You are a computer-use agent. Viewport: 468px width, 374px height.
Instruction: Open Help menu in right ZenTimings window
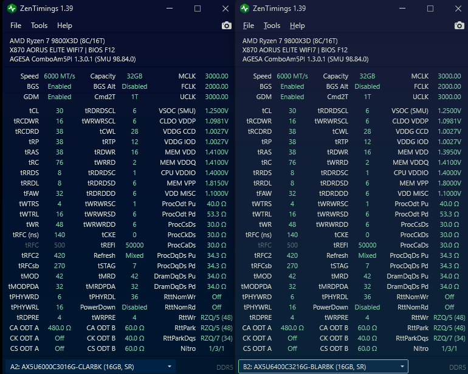tap(297, 26)
